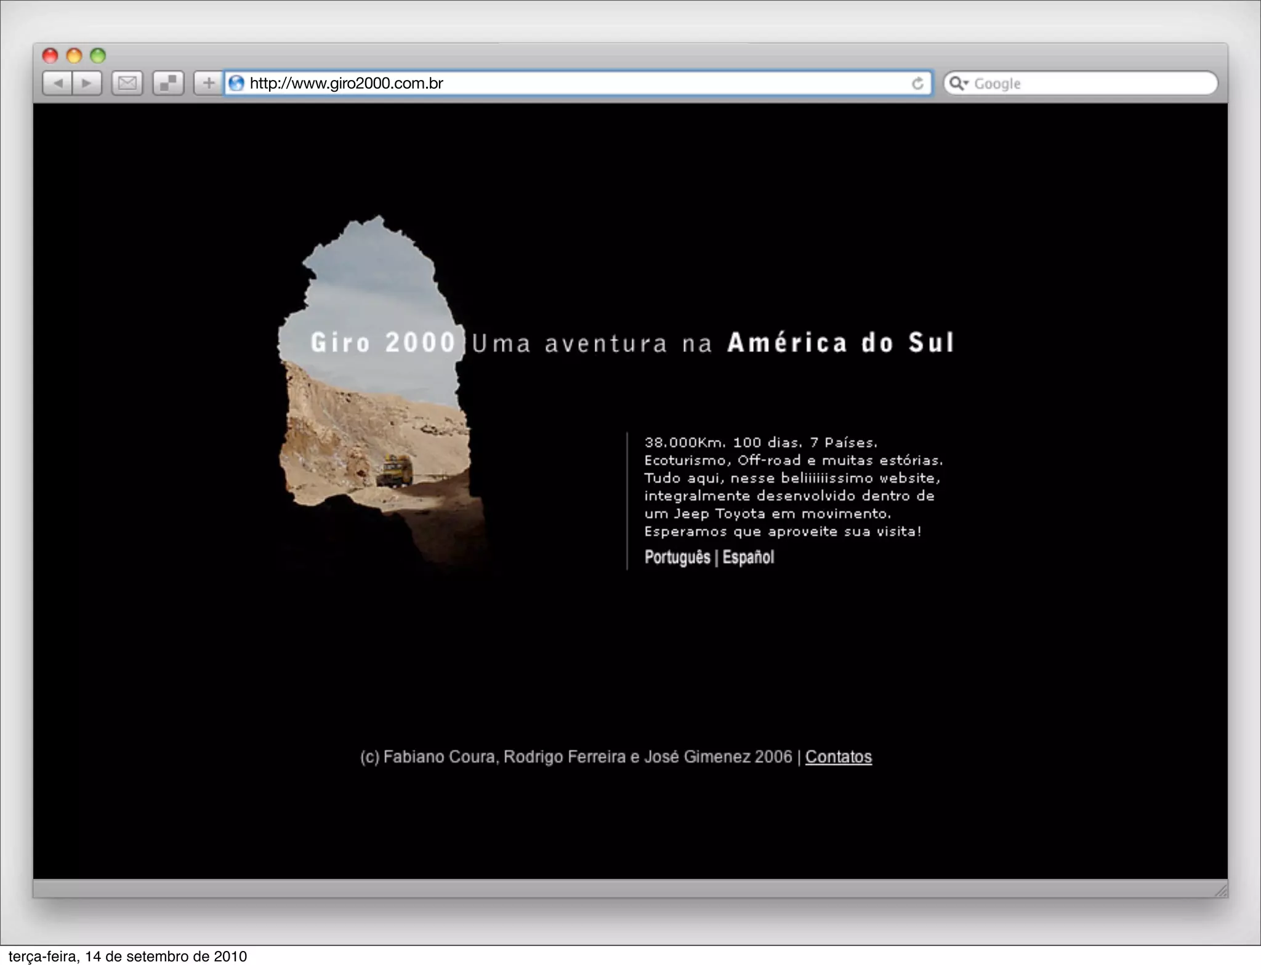This screenshot has height=970, width=1261.
Task: Close the browser window with red button
Action: click(x=50, y=55)
